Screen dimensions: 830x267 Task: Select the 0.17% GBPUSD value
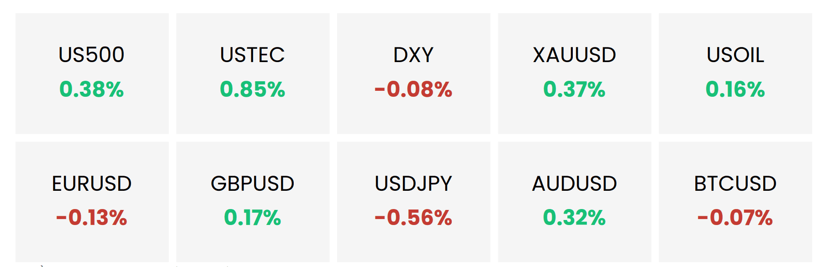point(252,218)
